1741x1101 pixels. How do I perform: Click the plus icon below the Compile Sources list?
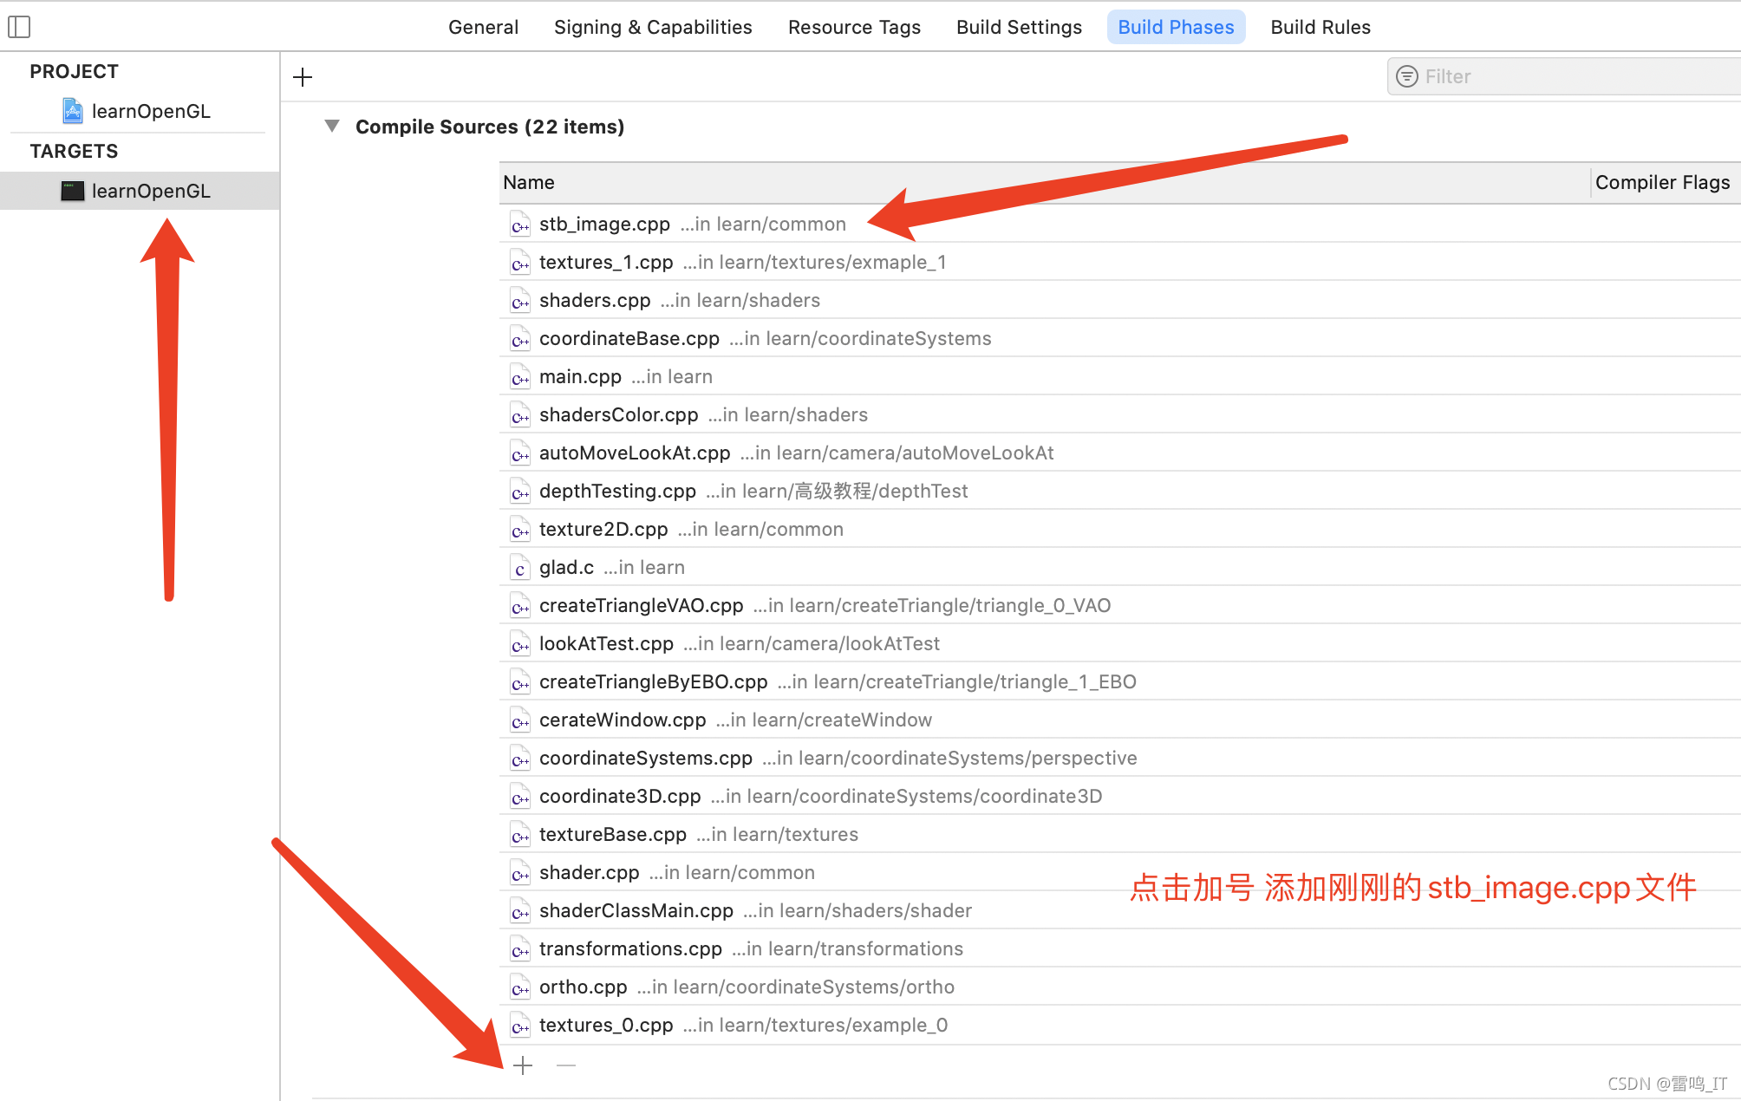(x=524, y=1065)
